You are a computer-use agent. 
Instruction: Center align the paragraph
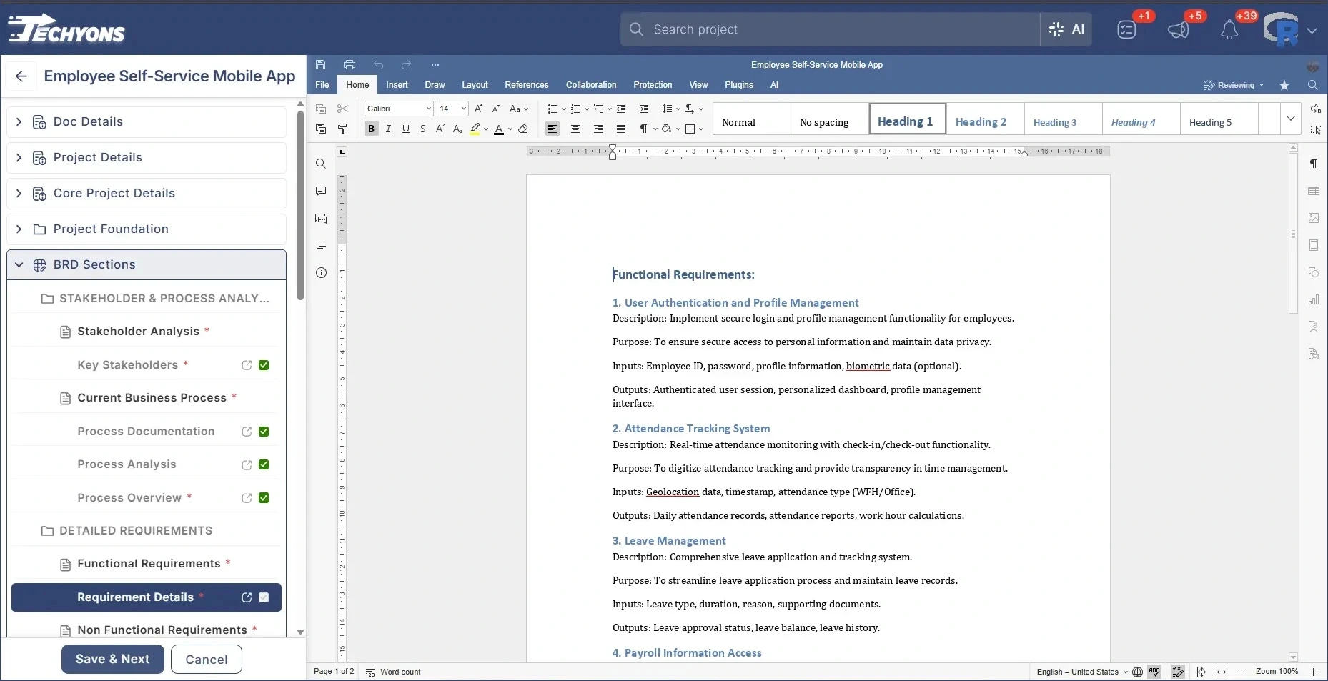(x=575, y=129)
